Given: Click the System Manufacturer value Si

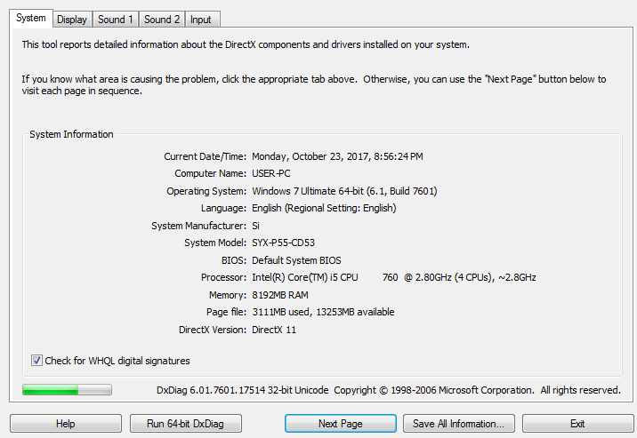Looking at the screenshot, I should pos(255,226).
